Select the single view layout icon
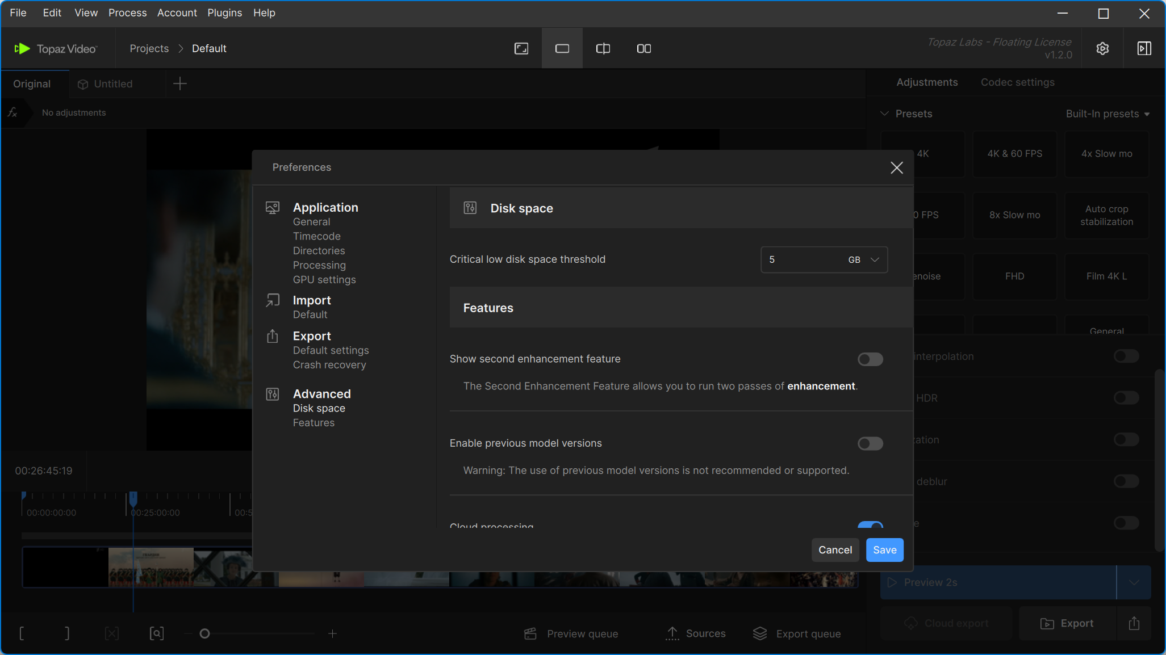The width and height of the screenshot is (1166, 655). [562, 49]
